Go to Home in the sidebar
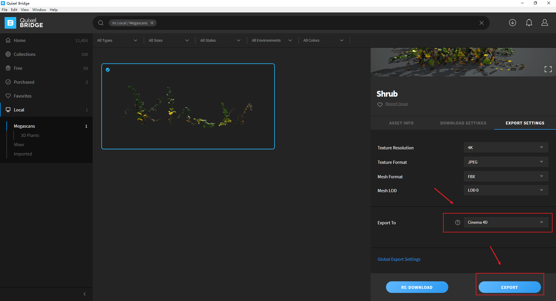The image size is (556, 301). [x=46, y=40]
